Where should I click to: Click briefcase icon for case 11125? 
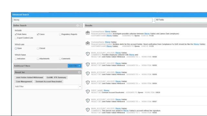88,43
